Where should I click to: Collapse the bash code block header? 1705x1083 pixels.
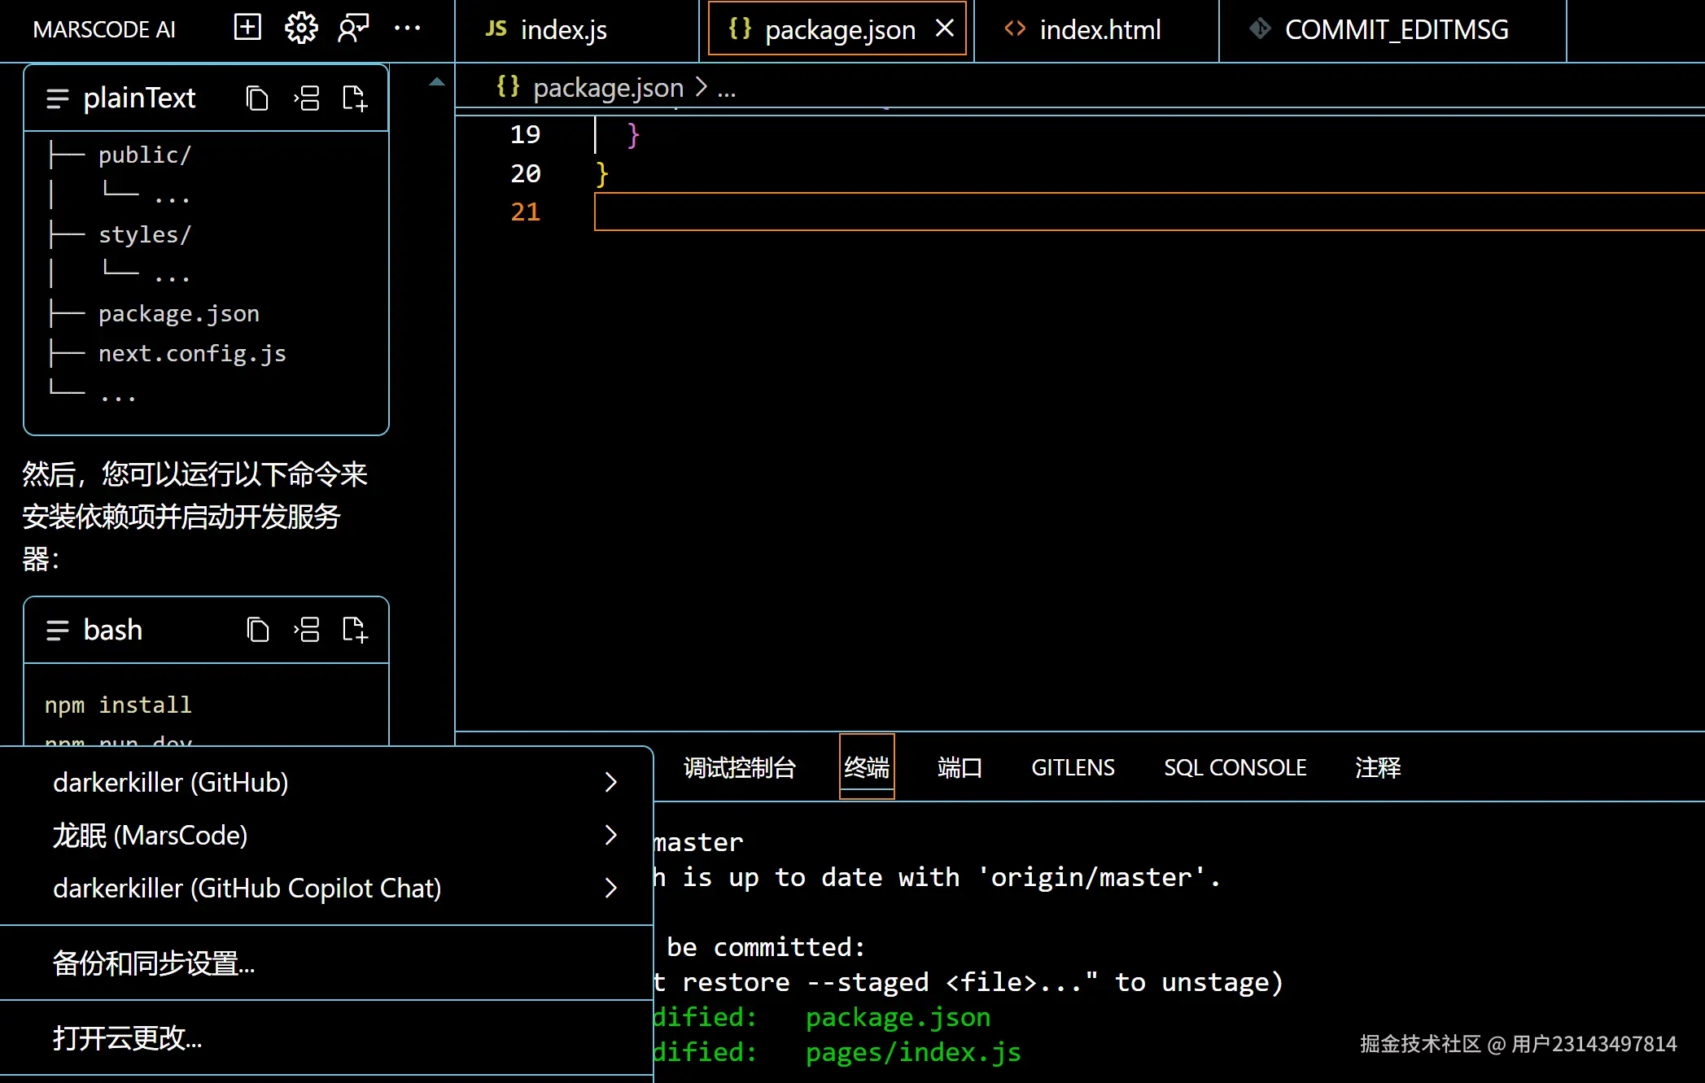(57, 630)
